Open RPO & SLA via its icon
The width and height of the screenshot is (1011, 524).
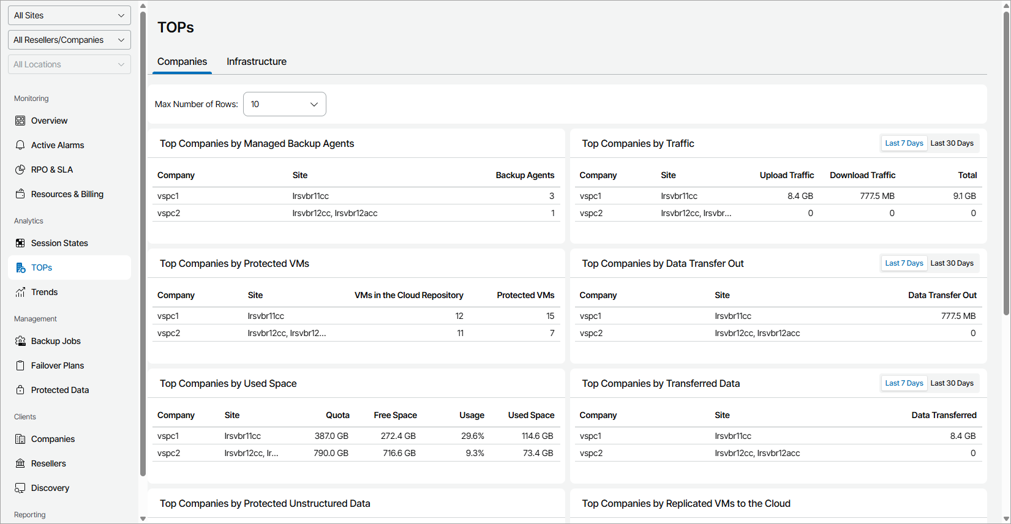tap(20, 170)
